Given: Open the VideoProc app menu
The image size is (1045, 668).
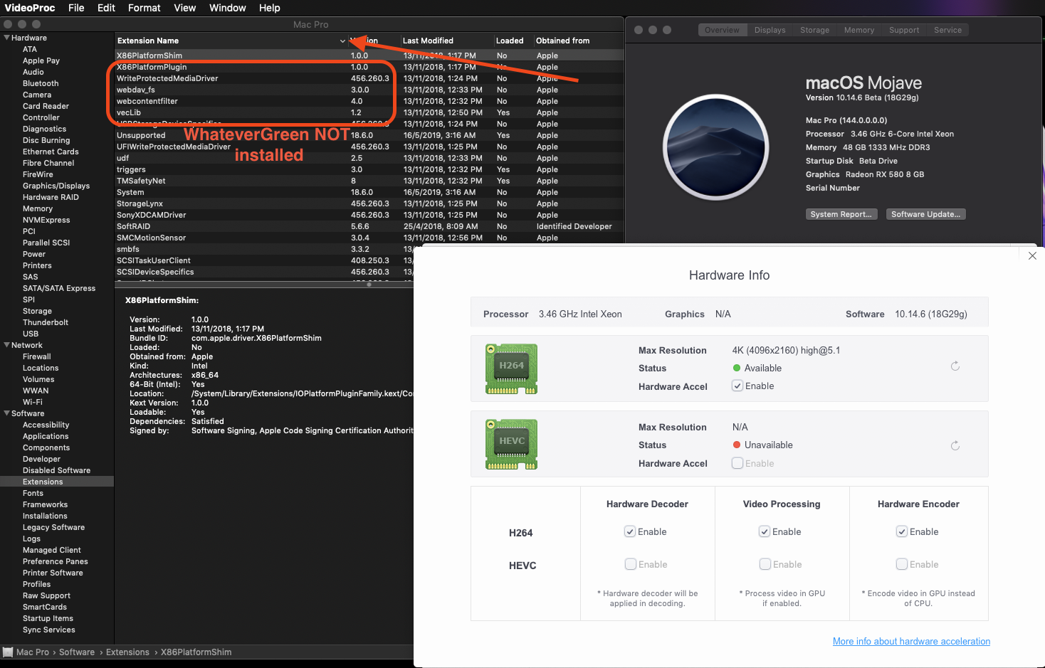Looking at the screenshot, I should pos(30,8).
